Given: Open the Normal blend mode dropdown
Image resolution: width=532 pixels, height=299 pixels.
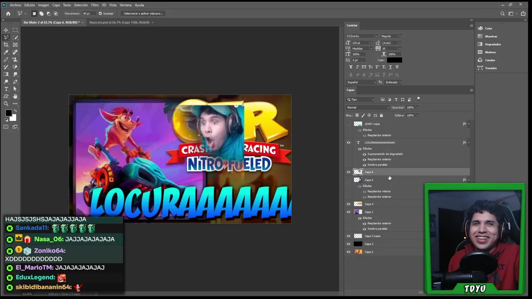Looking at the screenshot, I should click(368, 108).
